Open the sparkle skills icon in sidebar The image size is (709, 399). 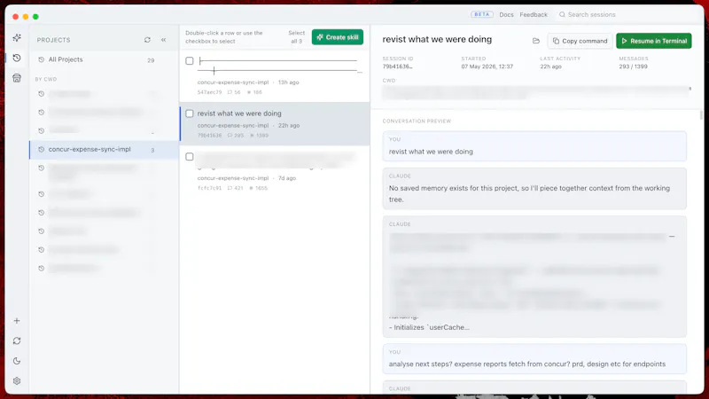(x=17, y=37)
